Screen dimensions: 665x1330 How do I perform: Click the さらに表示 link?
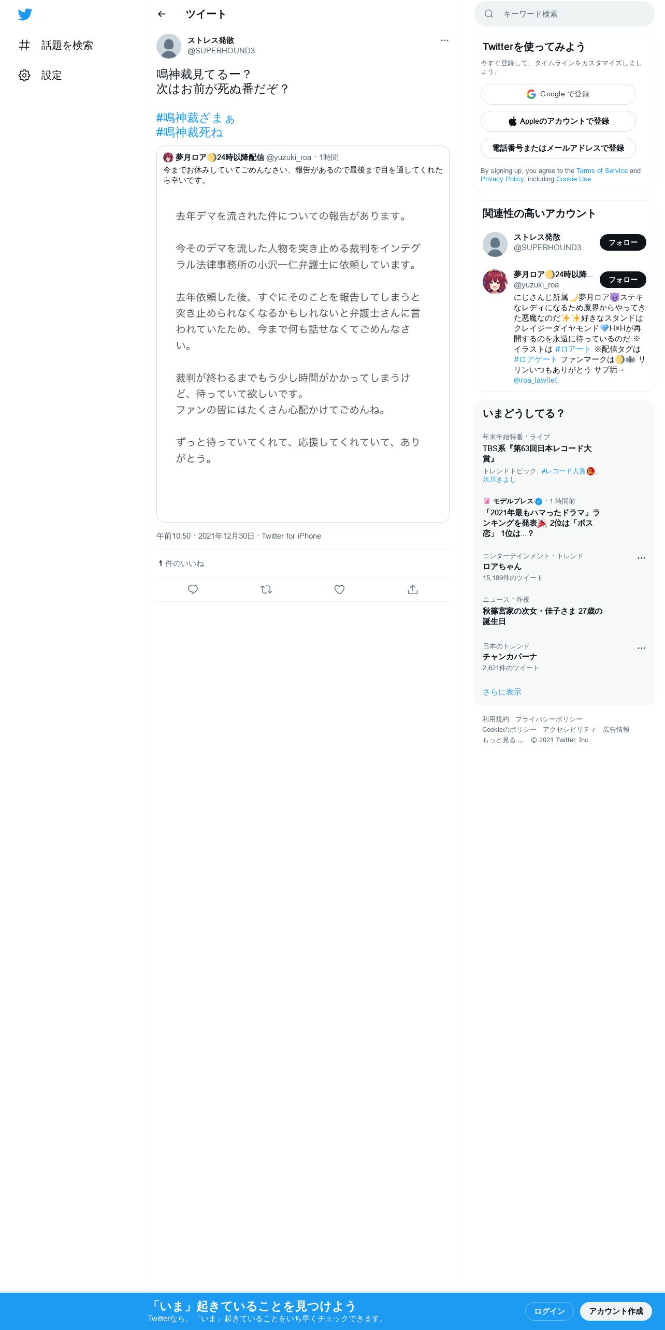(x=502, y=692)
